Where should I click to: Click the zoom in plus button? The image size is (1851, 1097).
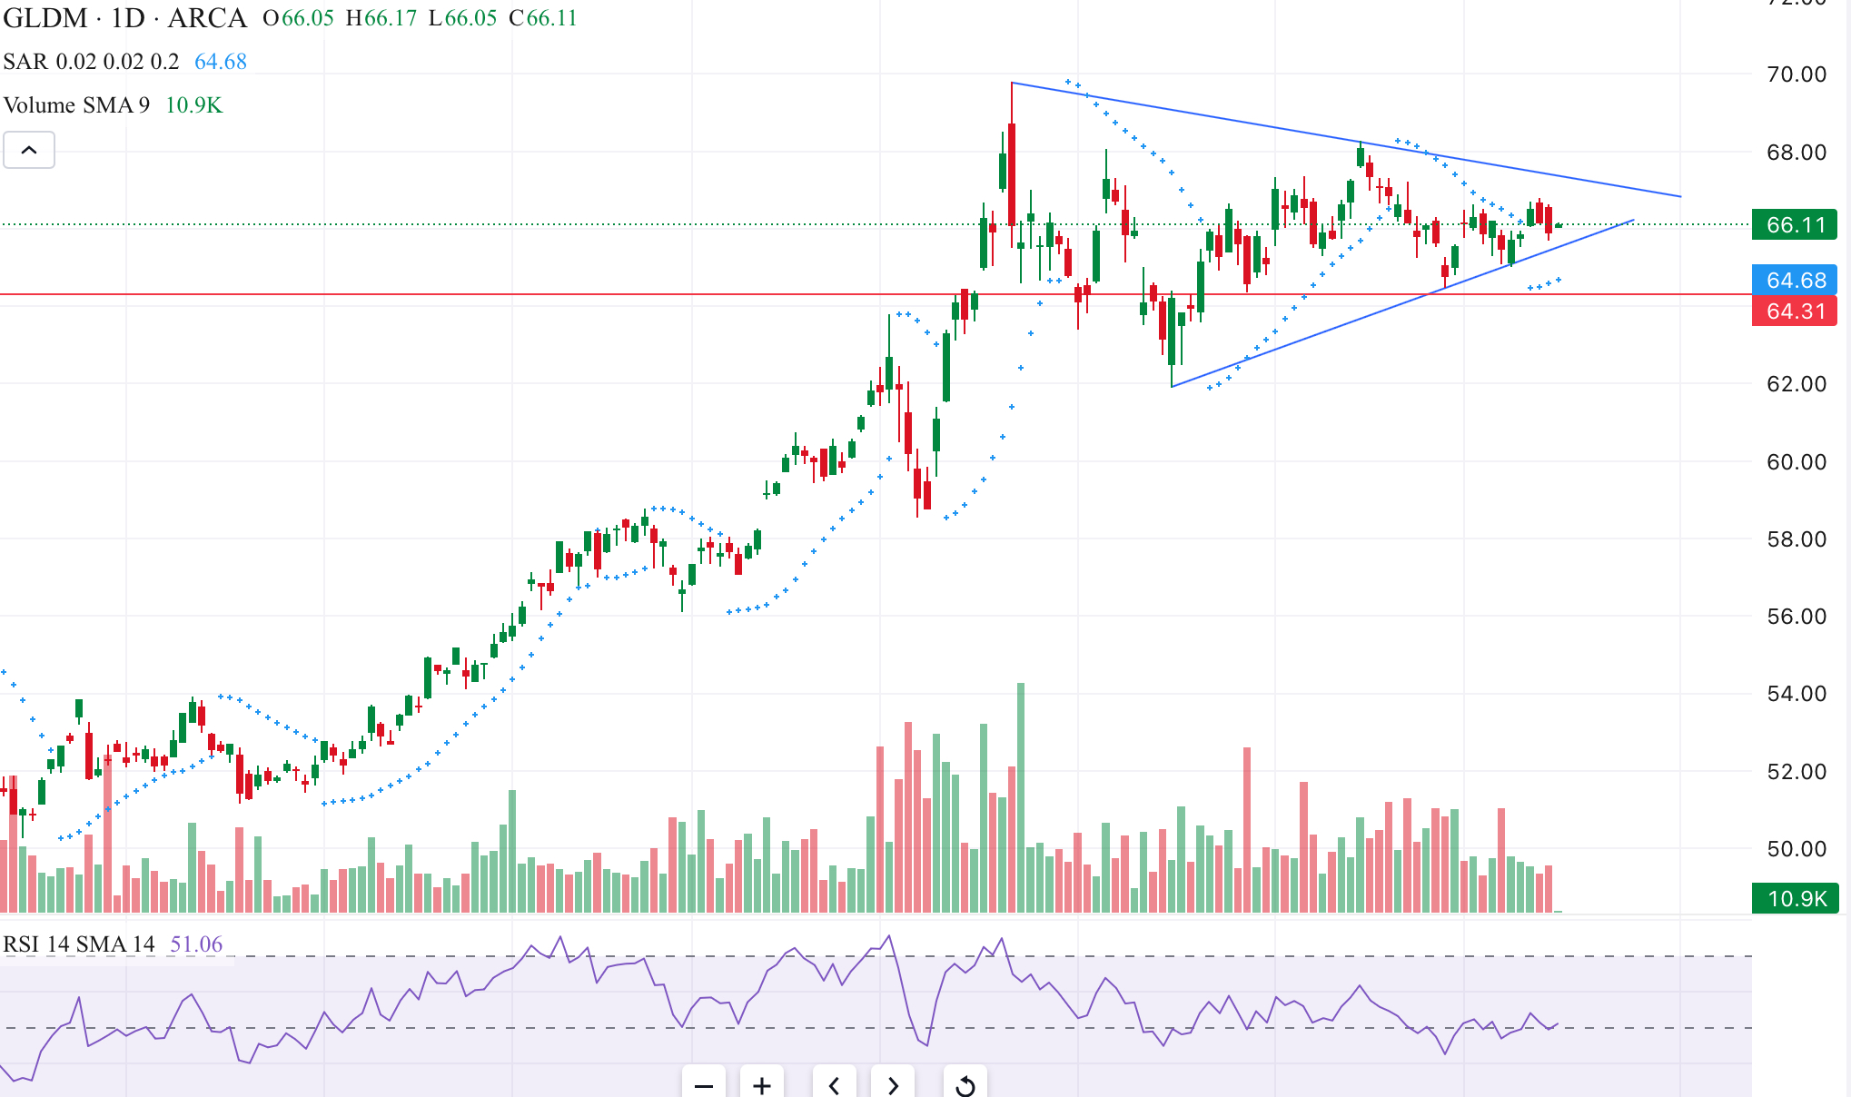(x=762, y=1084)
